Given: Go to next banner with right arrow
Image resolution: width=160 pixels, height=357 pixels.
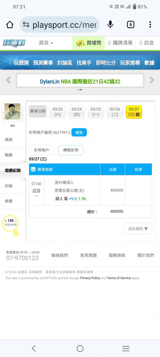Looking at the screenshot, I should click(x=151, y=80).
